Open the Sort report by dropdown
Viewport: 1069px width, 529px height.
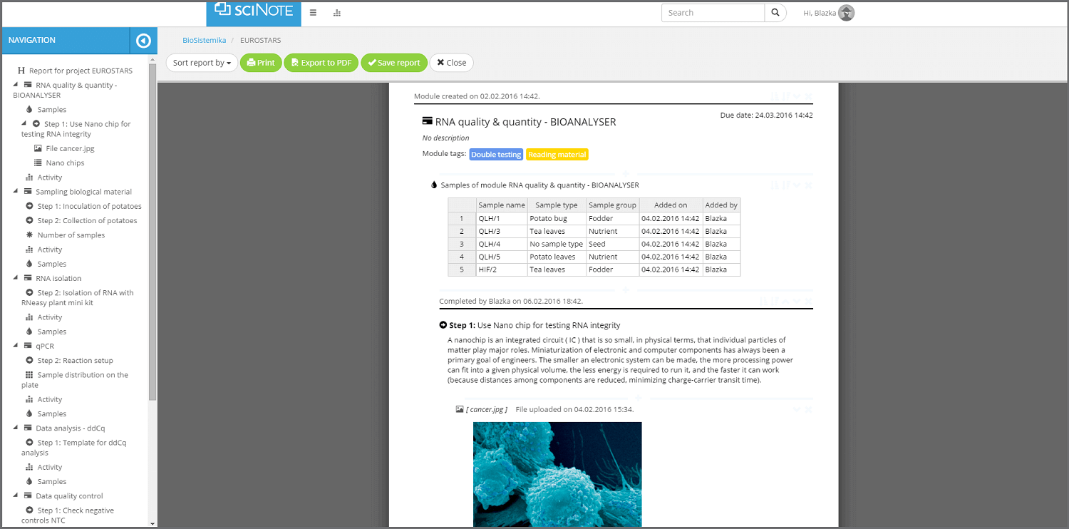click(x=202, y=63)
